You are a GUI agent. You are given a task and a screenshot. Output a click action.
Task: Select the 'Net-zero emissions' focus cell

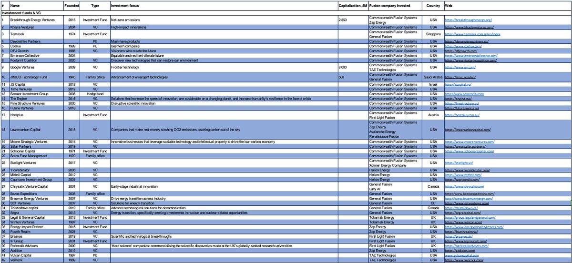[223, 20]
